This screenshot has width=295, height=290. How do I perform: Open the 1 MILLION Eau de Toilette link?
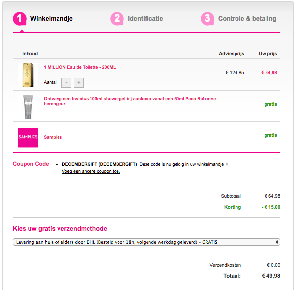coord(80,67)
